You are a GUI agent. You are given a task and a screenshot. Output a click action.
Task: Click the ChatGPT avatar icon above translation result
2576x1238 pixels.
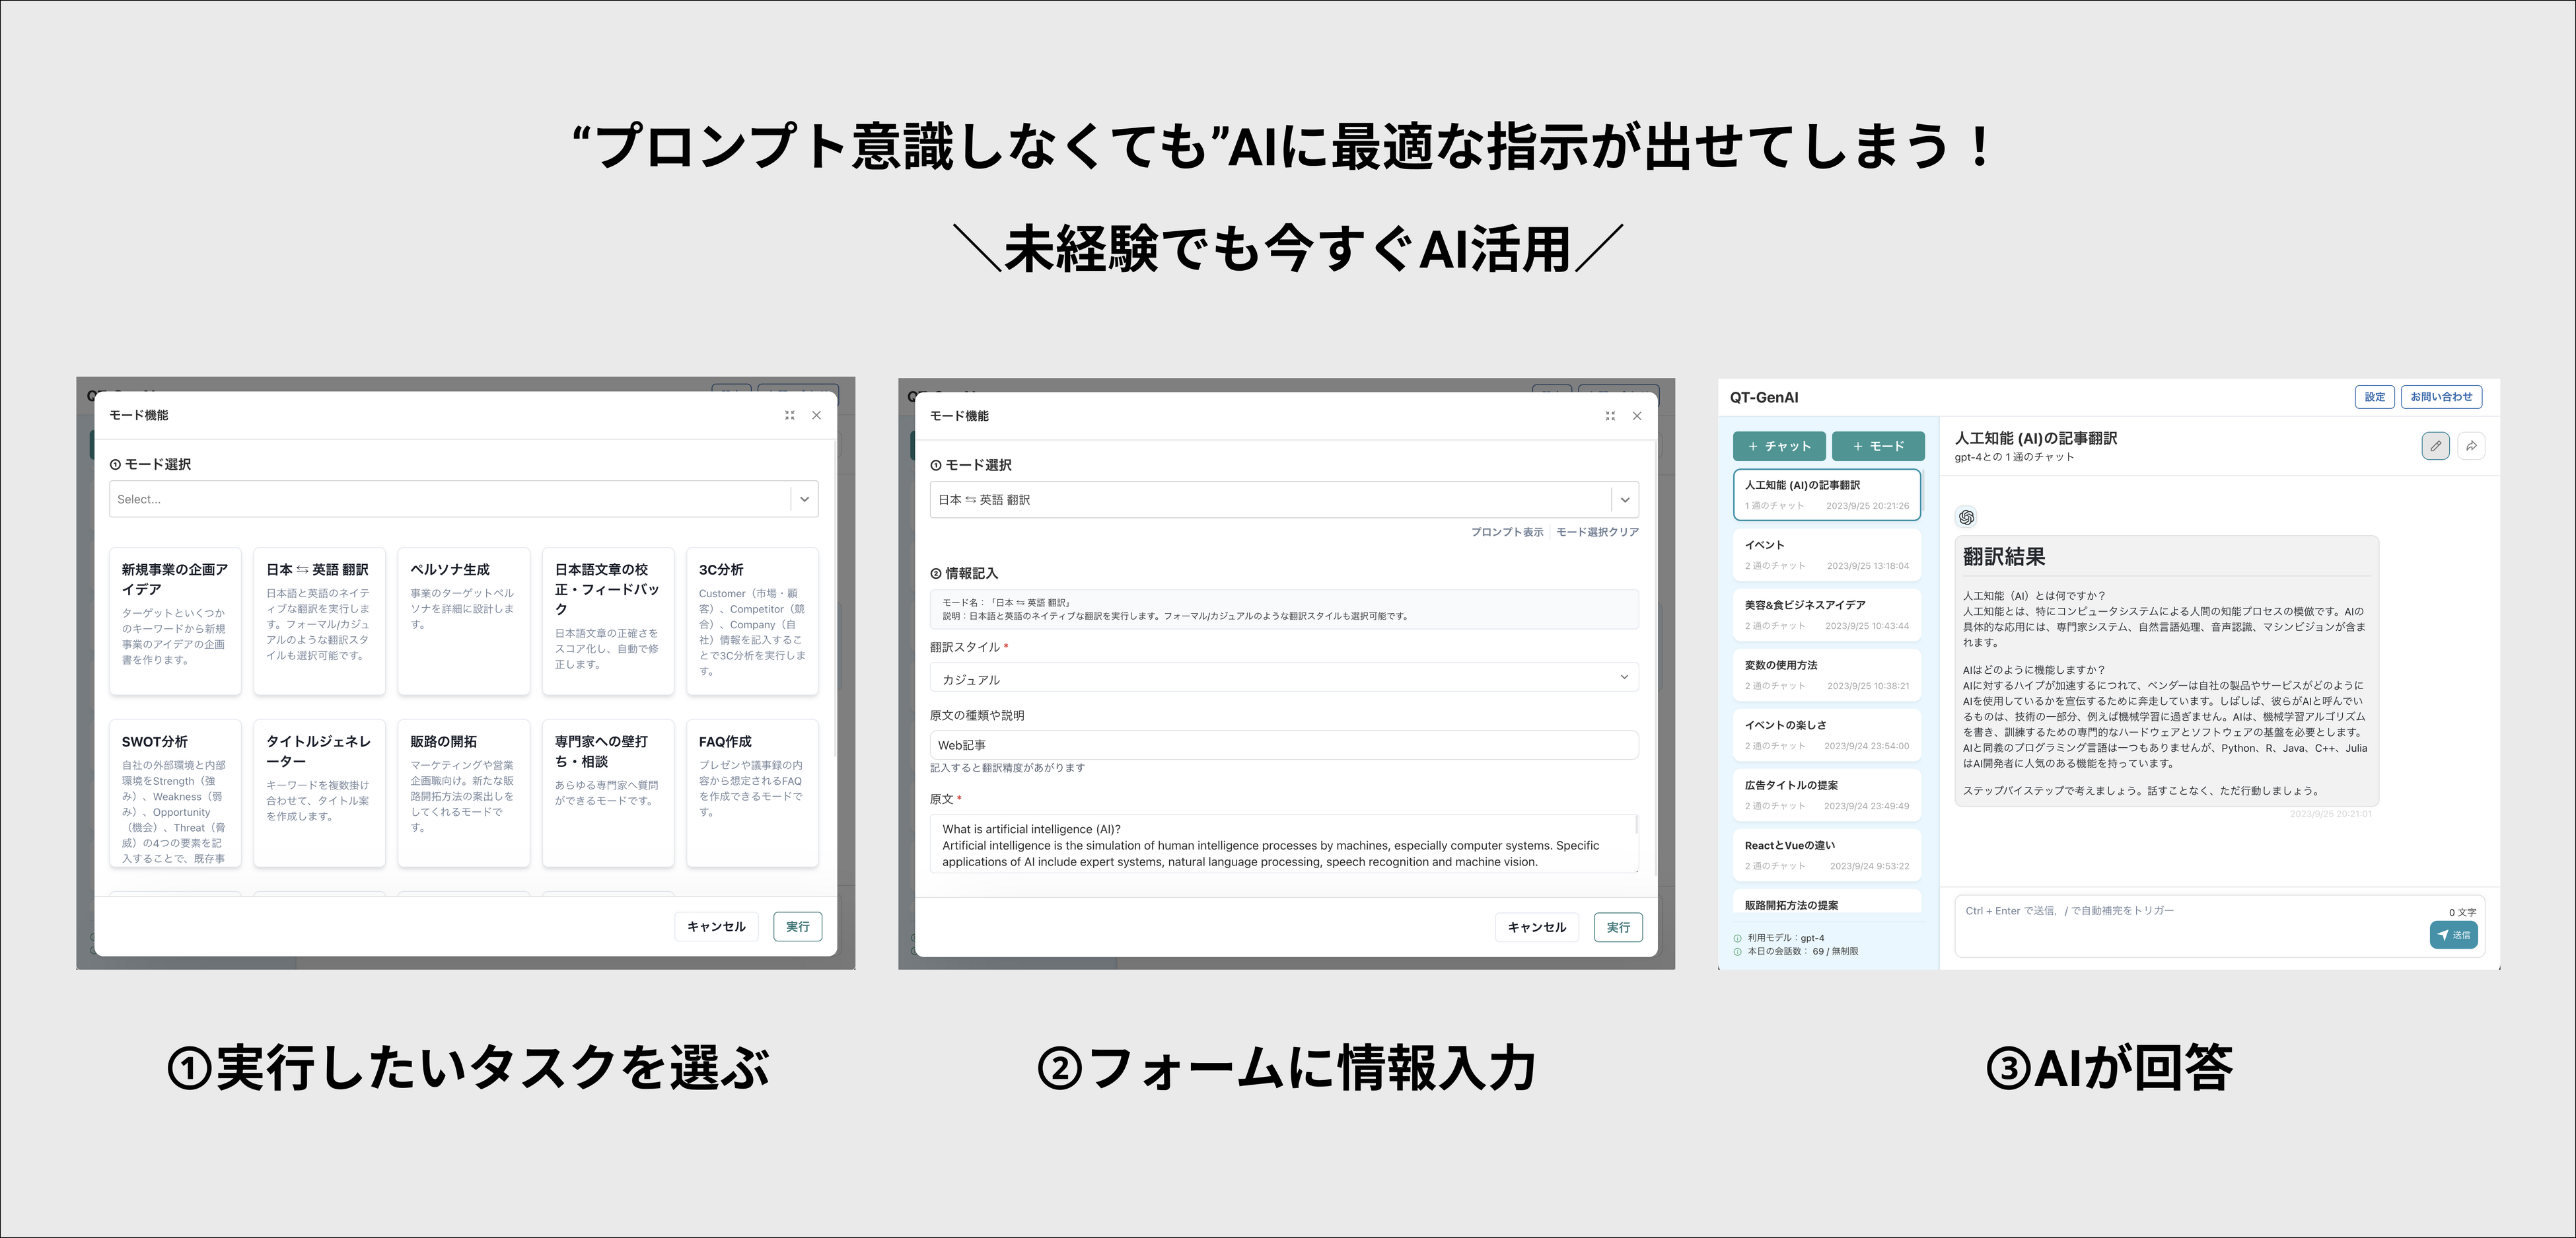pos(1966,517)
